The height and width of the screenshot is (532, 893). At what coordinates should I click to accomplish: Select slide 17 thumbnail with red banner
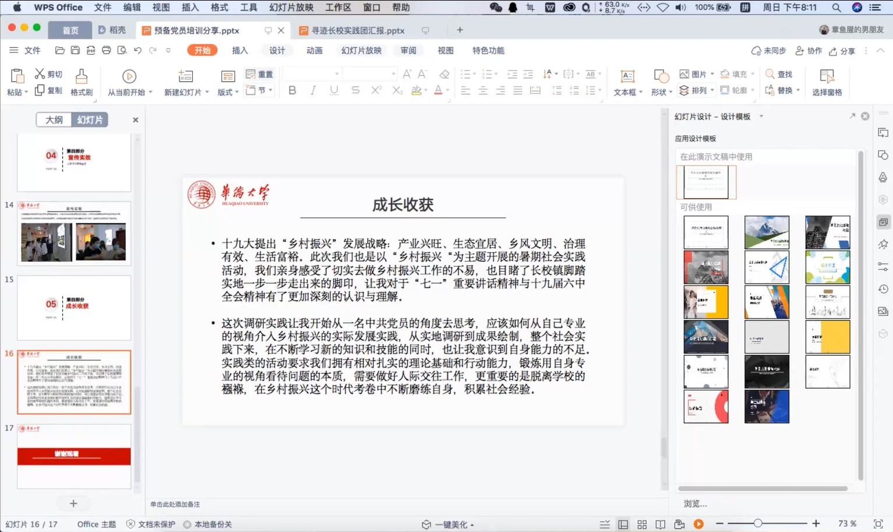(74, 456)
